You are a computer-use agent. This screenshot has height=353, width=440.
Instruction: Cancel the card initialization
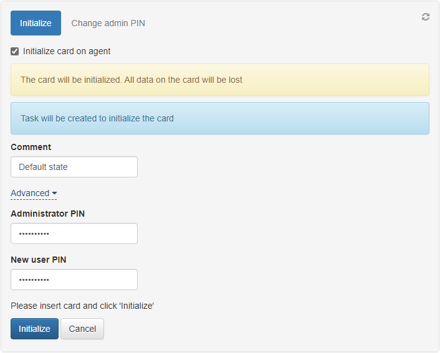(x=82, y=329)
